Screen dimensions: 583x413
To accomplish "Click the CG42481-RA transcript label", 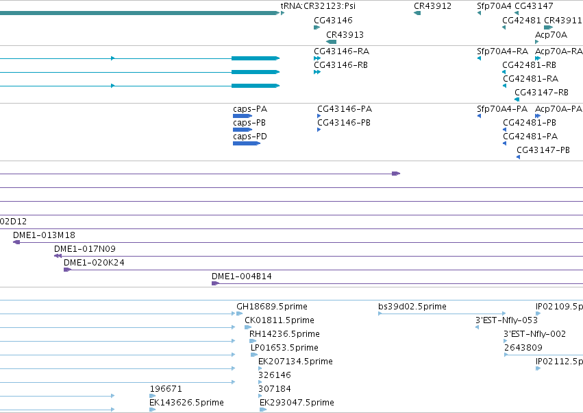I will point(530,79).
